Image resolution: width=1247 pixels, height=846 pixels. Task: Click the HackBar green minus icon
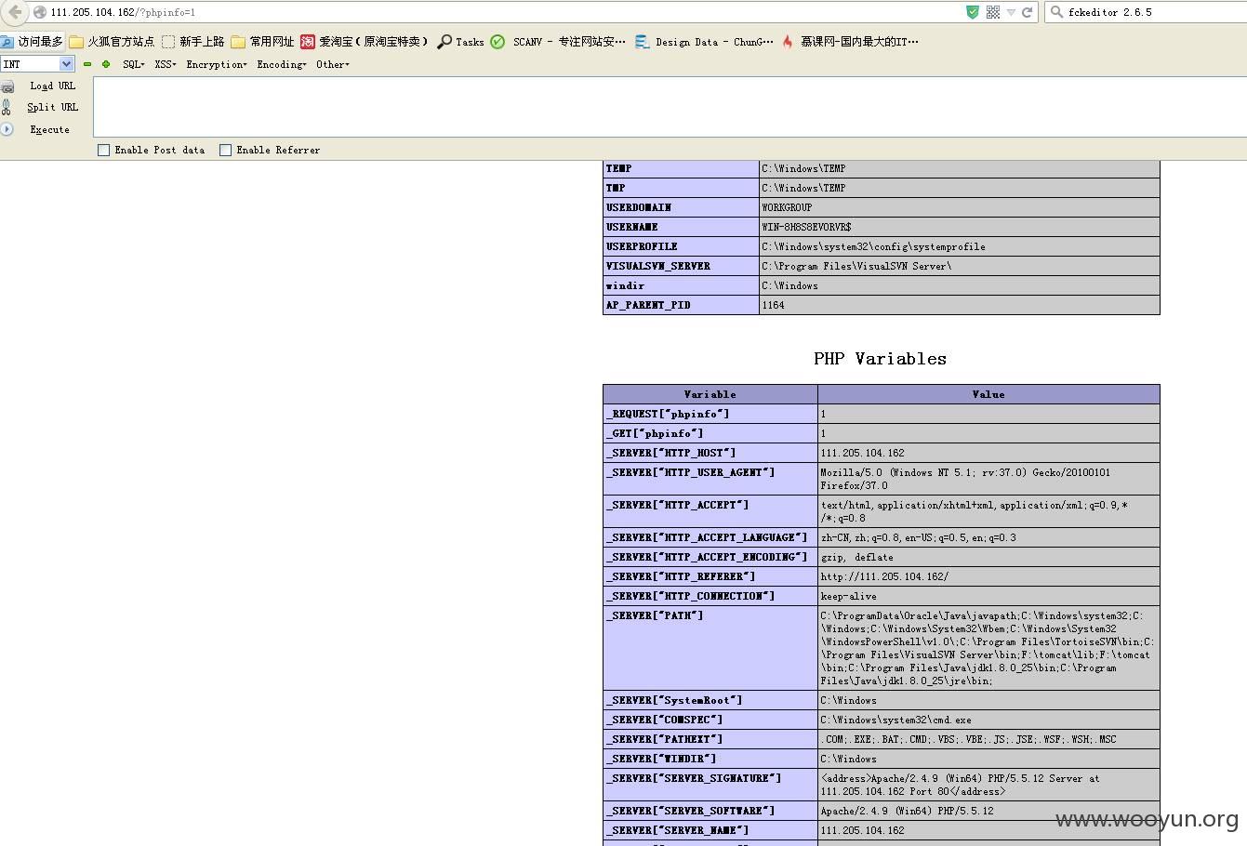pyautogui.click(x=87, y=64)
